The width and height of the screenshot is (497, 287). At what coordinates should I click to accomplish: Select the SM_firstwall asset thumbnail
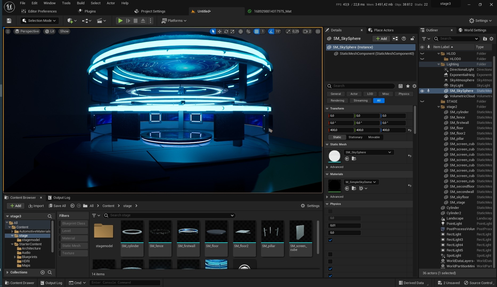pyautogui.click(x=188, y=238)
